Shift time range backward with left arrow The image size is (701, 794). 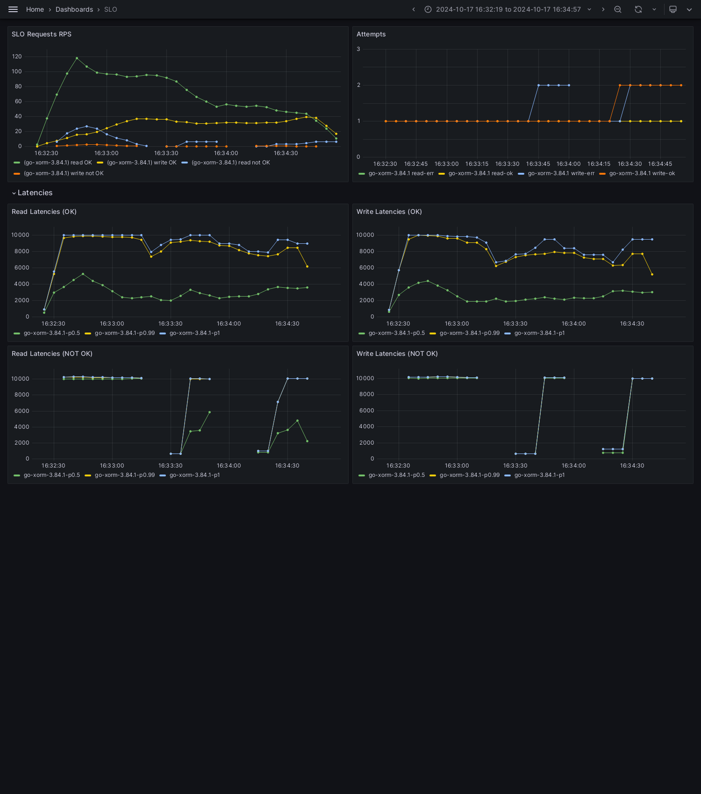click(x=414, y=9)
